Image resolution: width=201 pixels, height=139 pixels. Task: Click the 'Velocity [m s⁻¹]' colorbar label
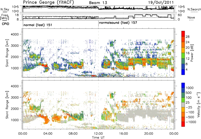coord(198,105)
